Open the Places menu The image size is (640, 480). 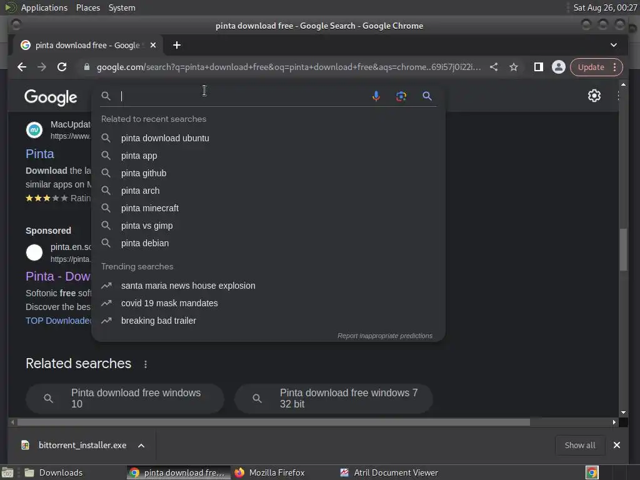(x=88, y=7)
